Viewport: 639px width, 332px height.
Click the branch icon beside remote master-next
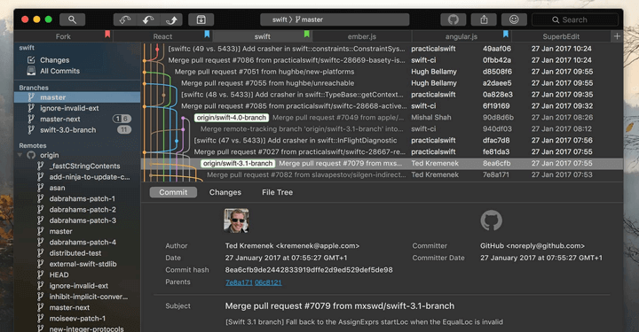40,307
